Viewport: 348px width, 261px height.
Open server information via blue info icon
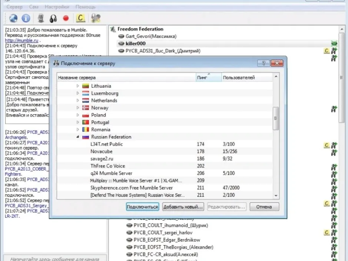[x=26, y=18]
